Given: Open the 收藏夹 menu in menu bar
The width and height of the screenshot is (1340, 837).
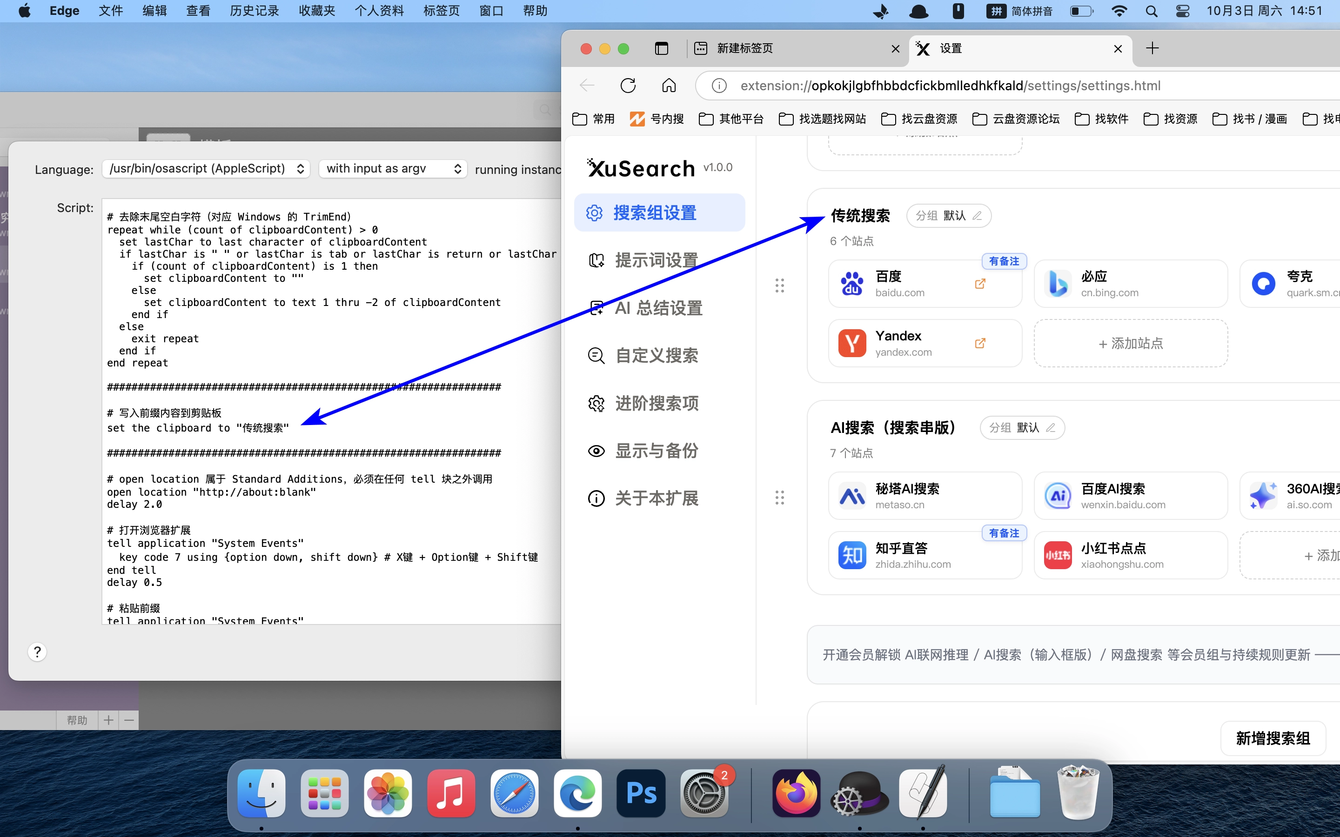Looking at the screenshot, I should pos(317,11).
